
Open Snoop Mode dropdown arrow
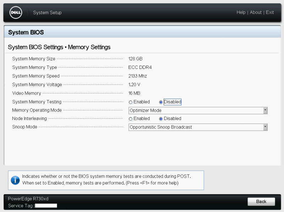[265, 127]
